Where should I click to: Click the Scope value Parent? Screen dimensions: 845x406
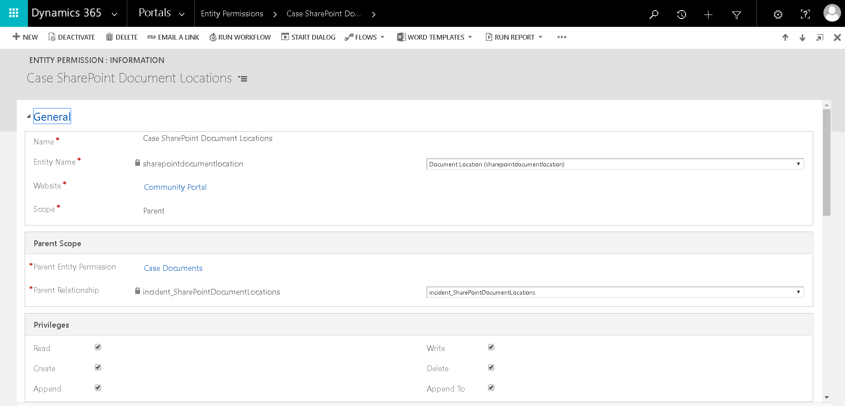click(154, 211)
